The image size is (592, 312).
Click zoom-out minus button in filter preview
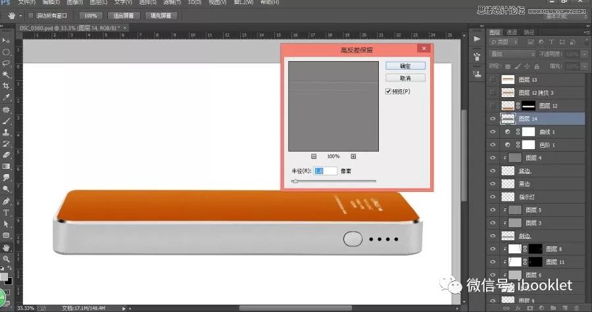pyautogui.click(x=313, y=156)
